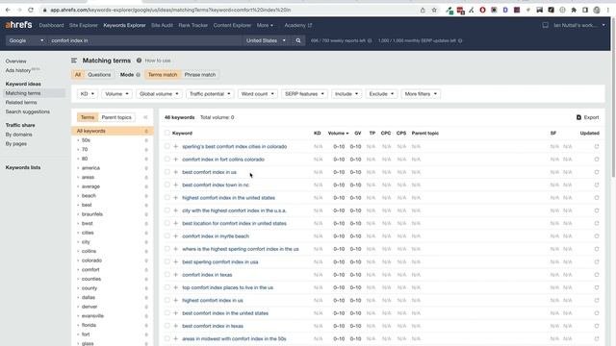The image size is (616, 346).
Task: Open the KD filter dropdown
Action: [88, 94]
